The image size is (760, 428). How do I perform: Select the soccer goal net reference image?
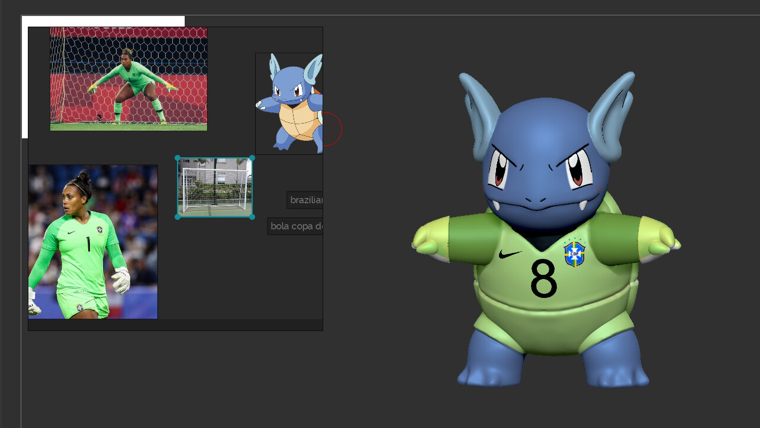click(x=214, y=187)
